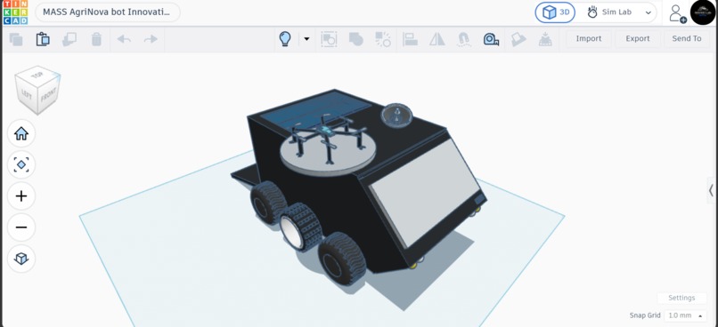Click the Delete trash can icon
This screenshot has height=327, width=718.
pos(96,39)
